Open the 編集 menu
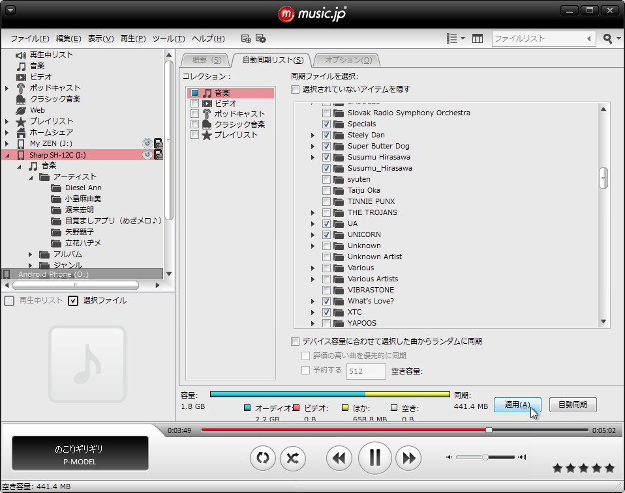The height and width of the screenshot is (493, 625). (69, 38)
